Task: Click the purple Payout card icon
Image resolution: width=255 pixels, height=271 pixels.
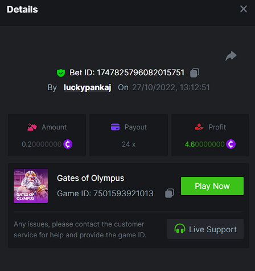Action: [115, 127]
